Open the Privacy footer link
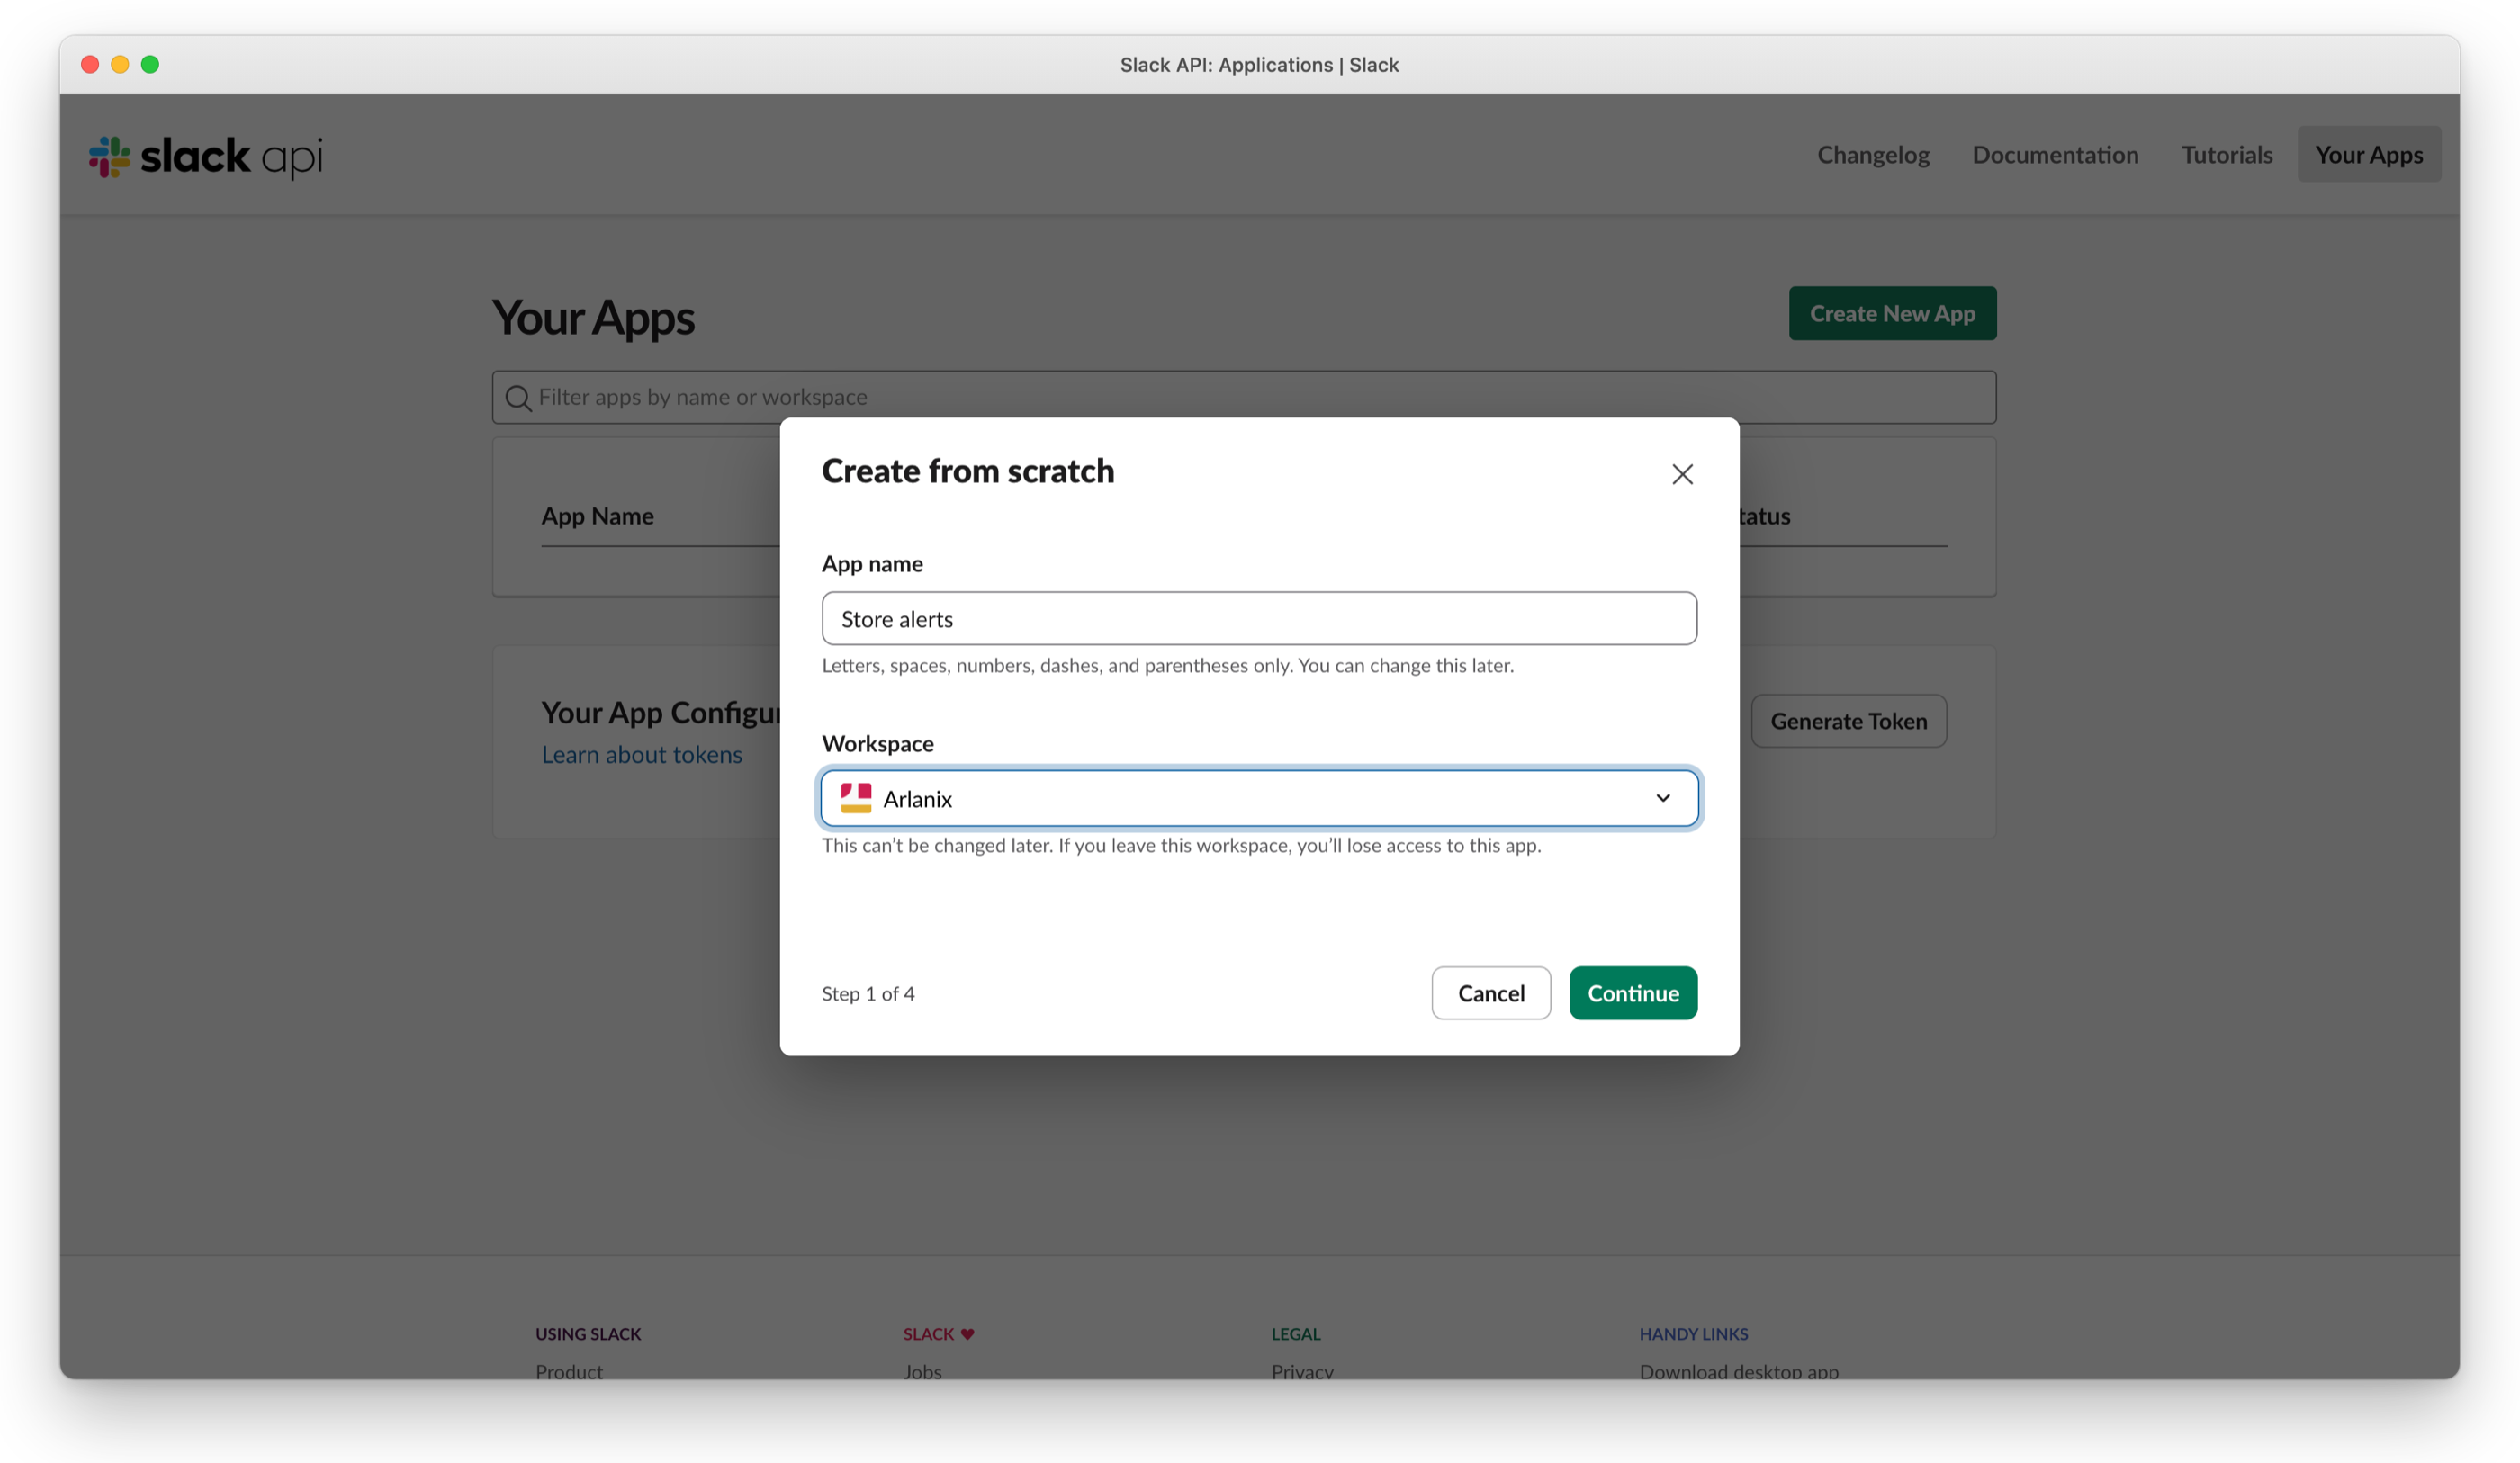The width and height of the screenshot is (2520, 1463). click(1302, 1371)
